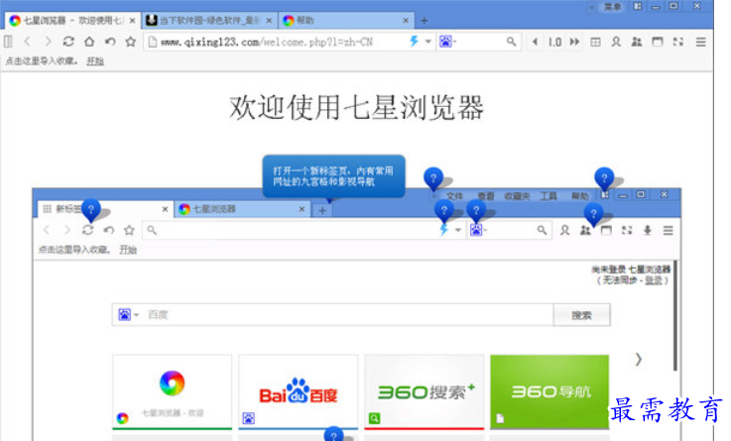Reload the page with the outer Refresh icon
The image size is (731, 441).
pos(68,42)
